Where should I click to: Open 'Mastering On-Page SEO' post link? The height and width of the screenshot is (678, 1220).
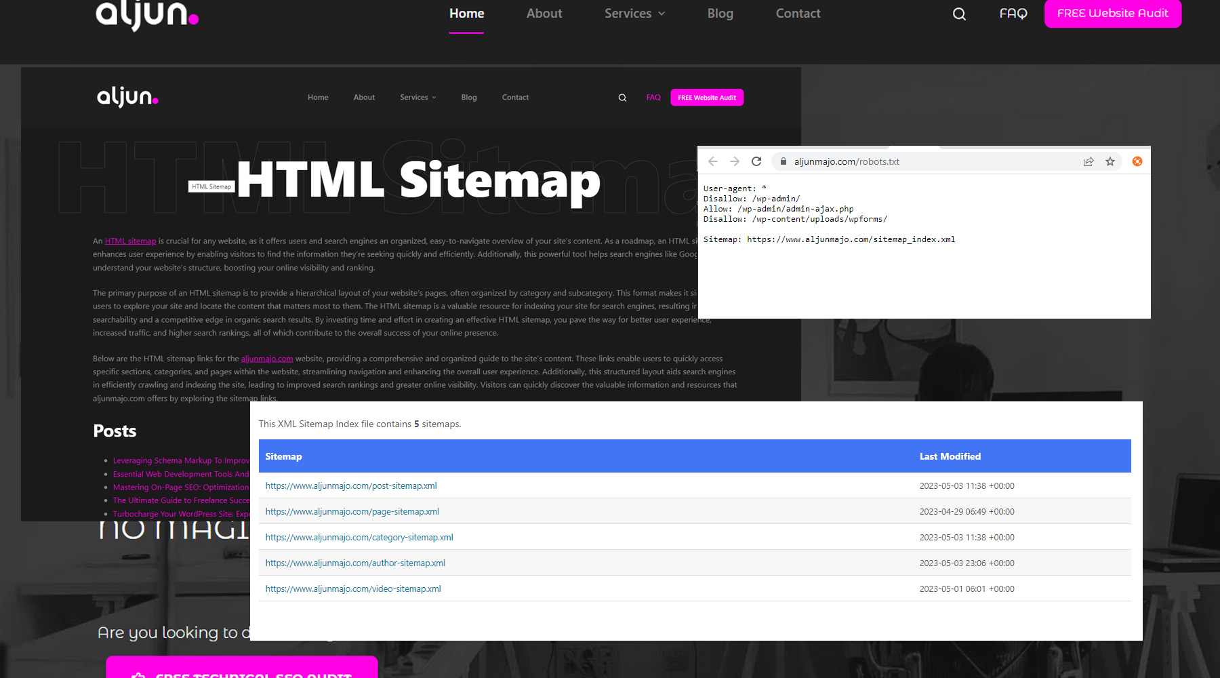[181, 487]
